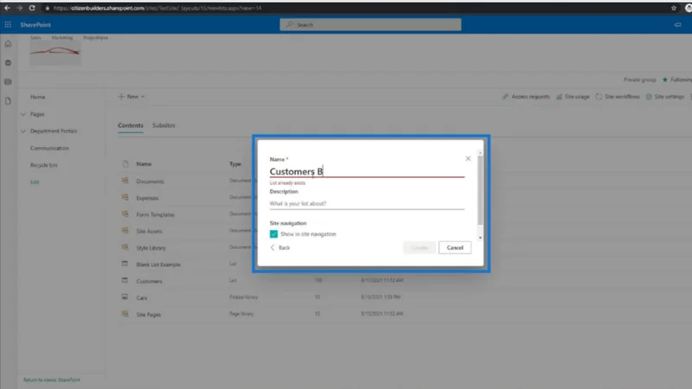Open the news icon in the left app rail

(x=8, y=81)
